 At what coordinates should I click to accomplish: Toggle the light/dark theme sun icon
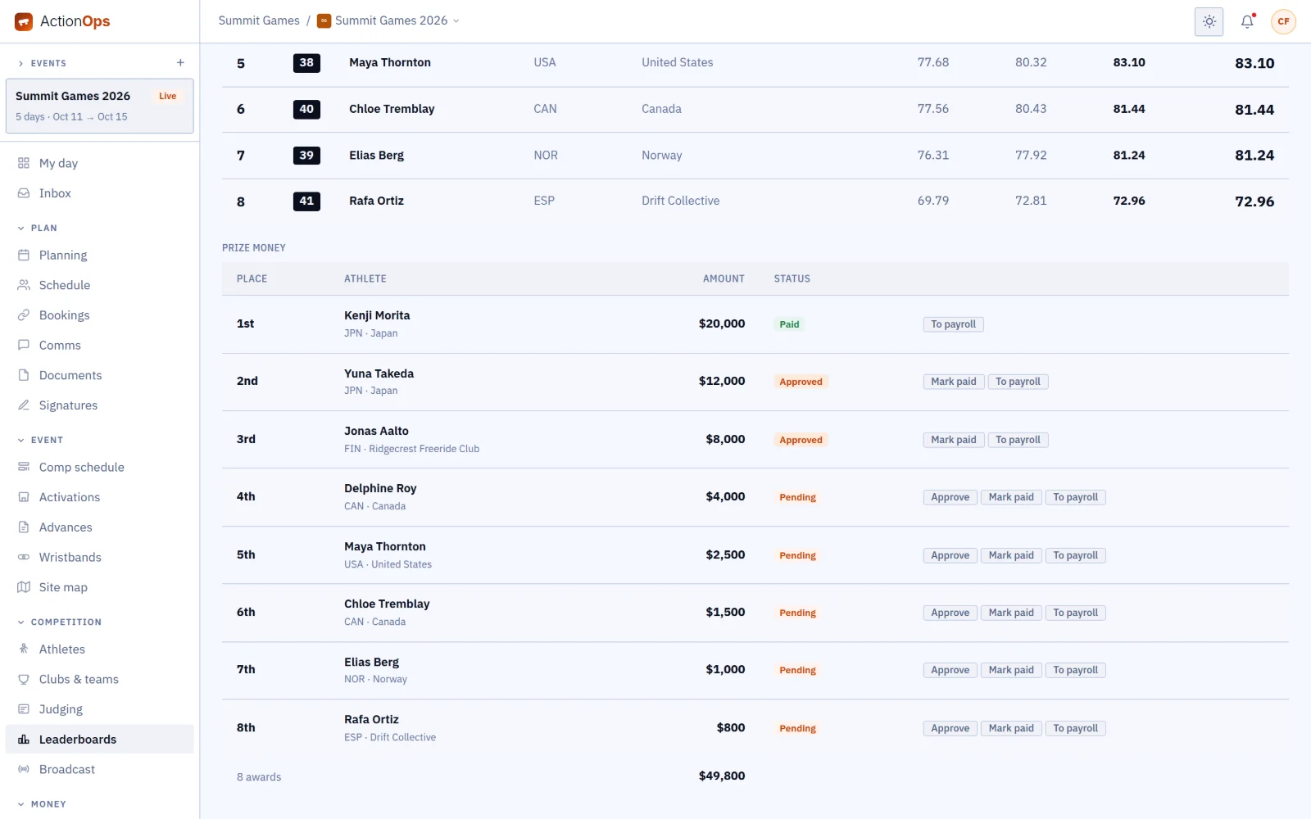[x=1209, y=21]
